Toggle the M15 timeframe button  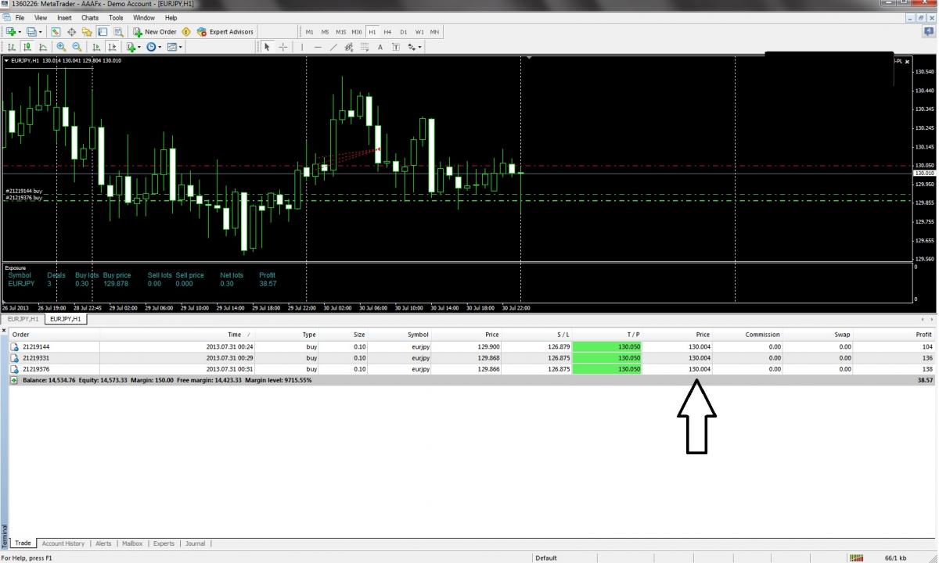point(340,32)
